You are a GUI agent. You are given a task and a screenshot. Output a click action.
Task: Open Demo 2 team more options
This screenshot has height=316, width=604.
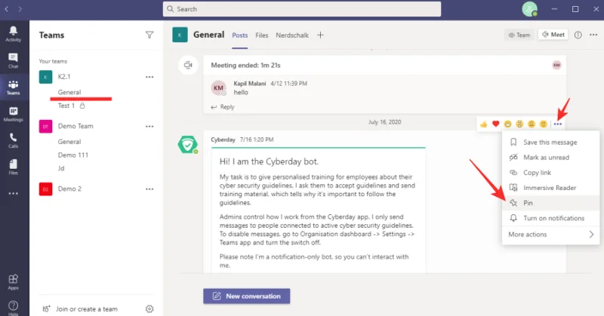(x=149, y=189)
